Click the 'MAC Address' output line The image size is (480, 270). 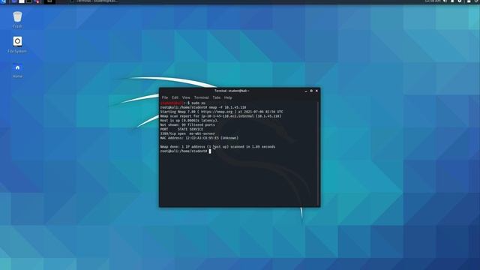click(199, 138)
